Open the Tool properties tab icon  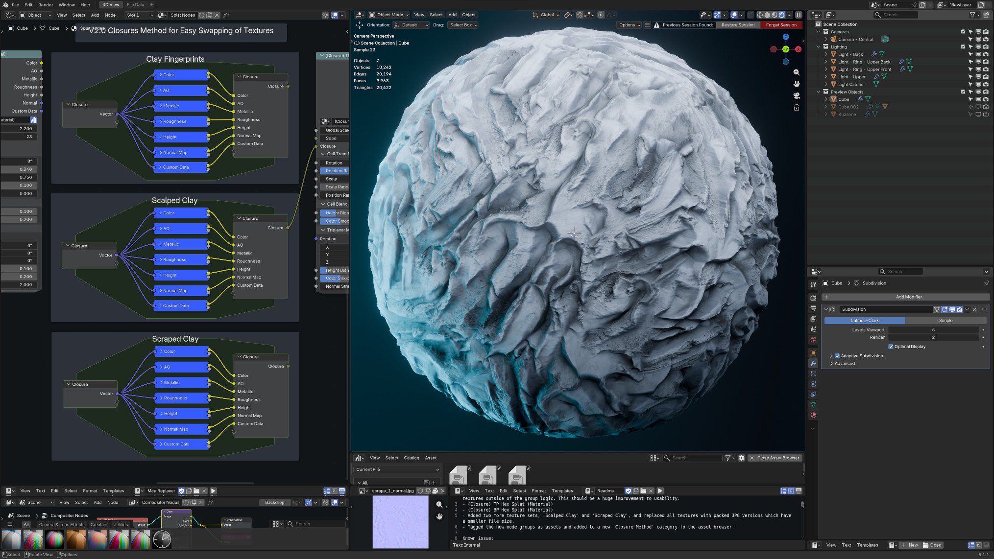pos(813,284)
